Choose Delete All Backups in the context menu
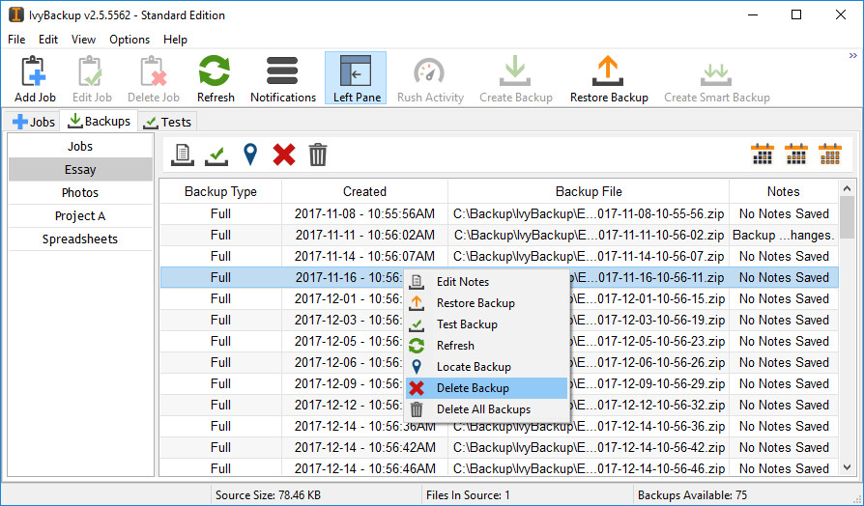Screen dimensions: 864x506 point(486,409)
